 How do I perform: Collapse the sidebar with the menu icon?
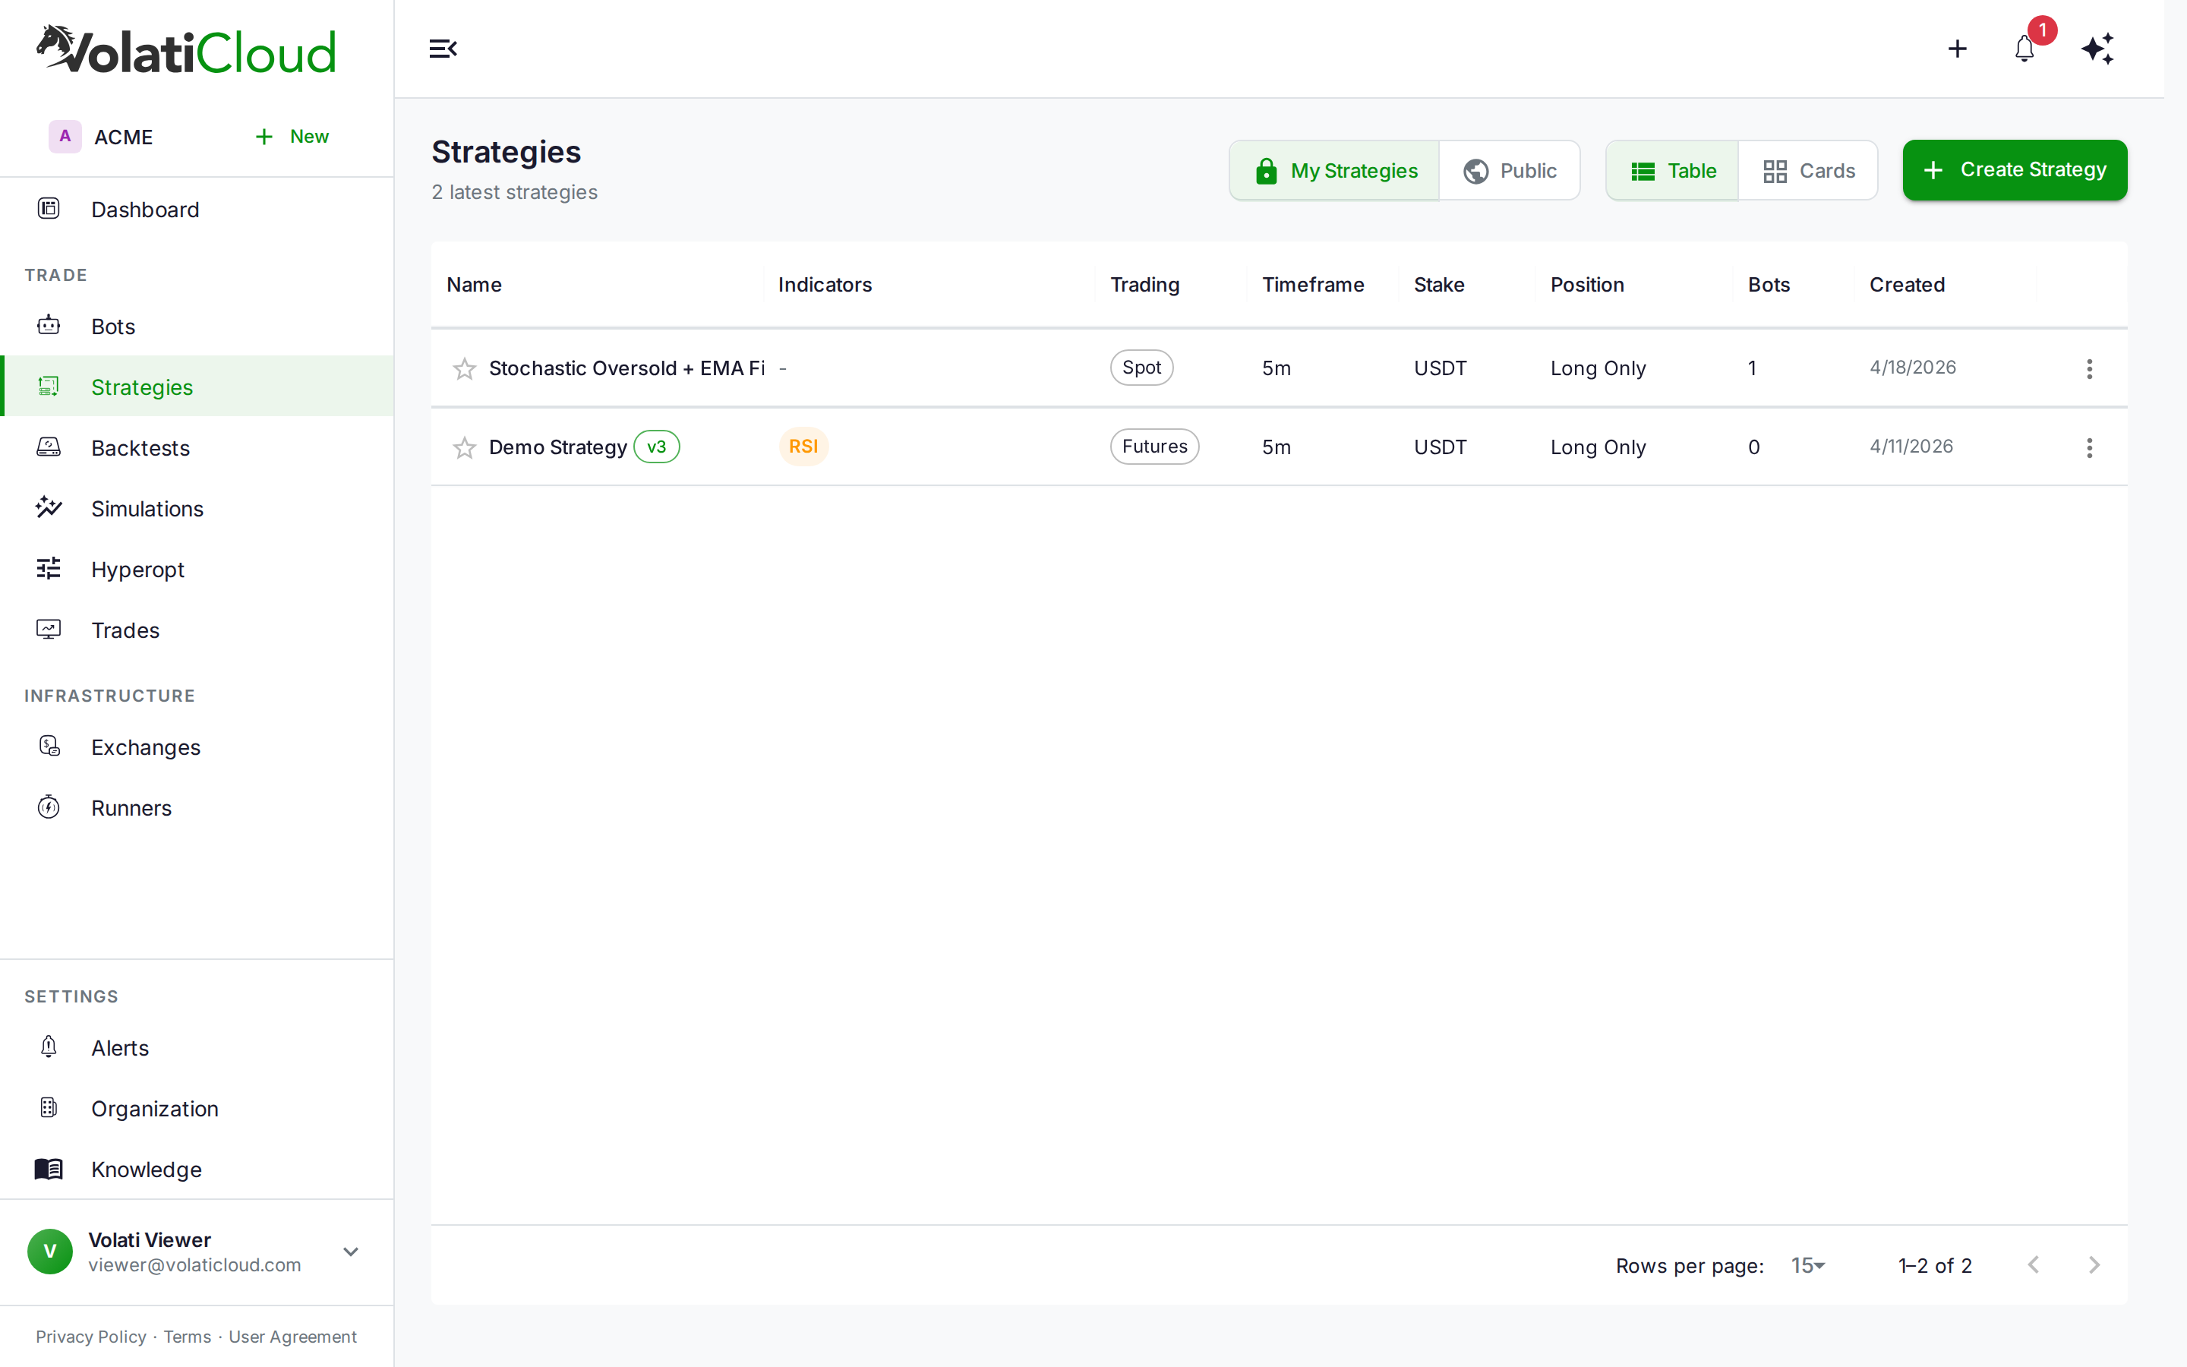pos(443,49)
